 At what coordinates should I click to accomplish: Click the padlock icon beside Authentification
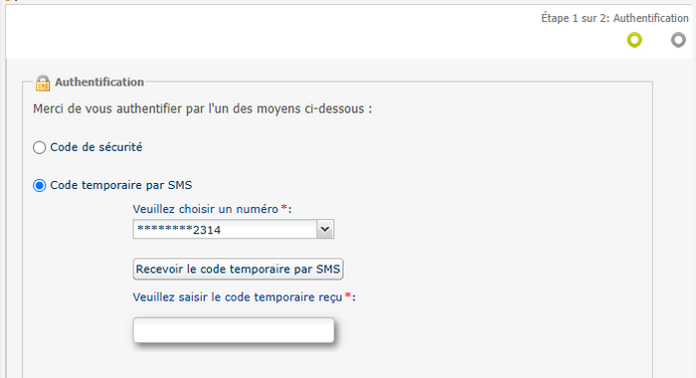(x=43, y=83)
